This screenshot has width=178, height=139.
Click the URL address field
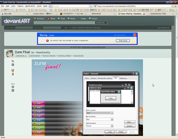point(134,6)
